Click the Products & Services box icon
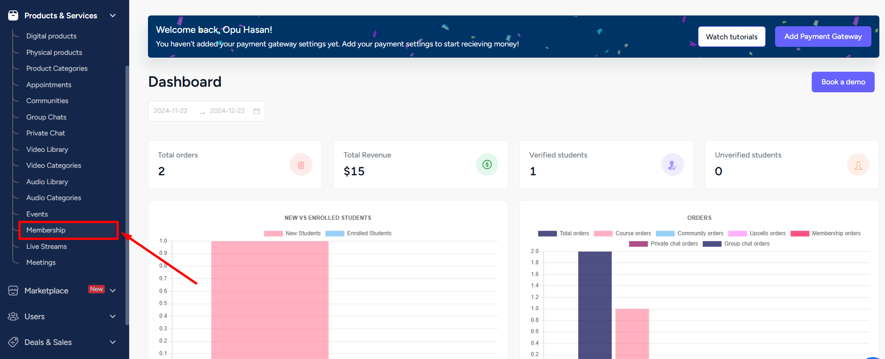885x359 pixels. (x=13, y=15)
